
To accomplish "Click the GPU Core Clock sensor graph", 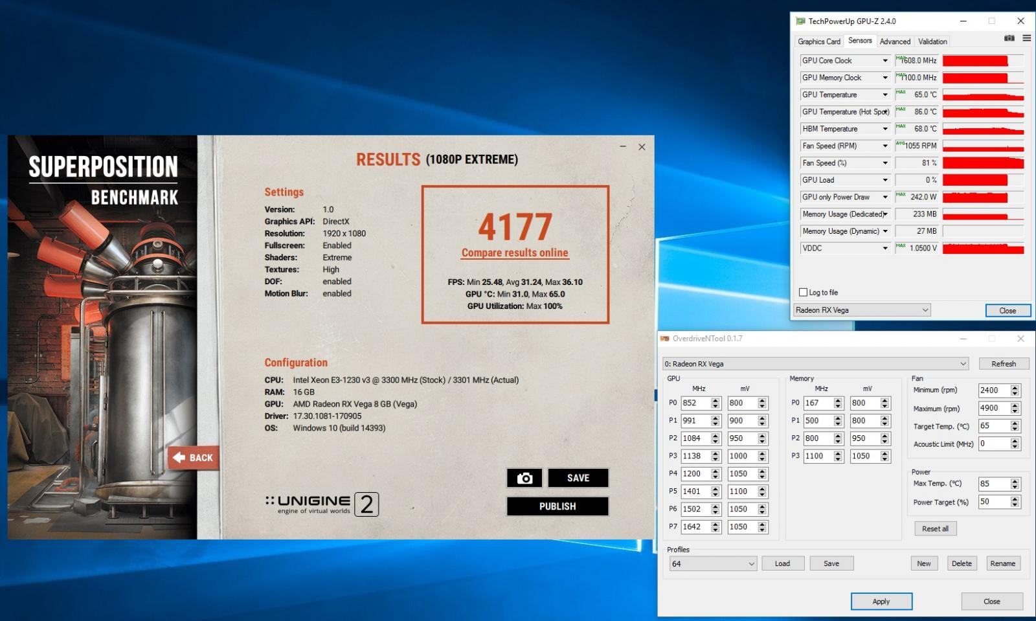I will click(983, 60).
